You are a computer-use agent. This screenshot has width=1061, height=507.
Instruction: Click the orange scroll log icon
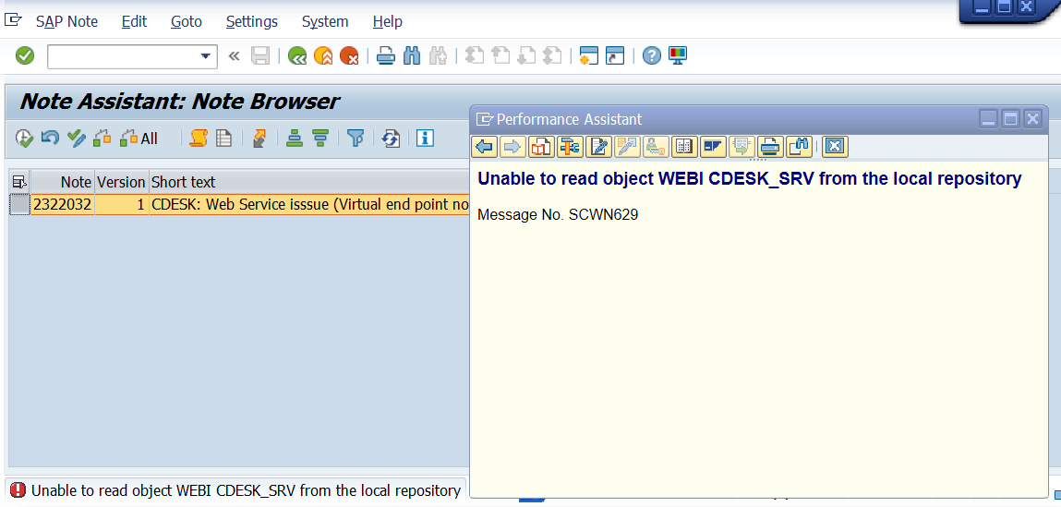tap(199, 139)
